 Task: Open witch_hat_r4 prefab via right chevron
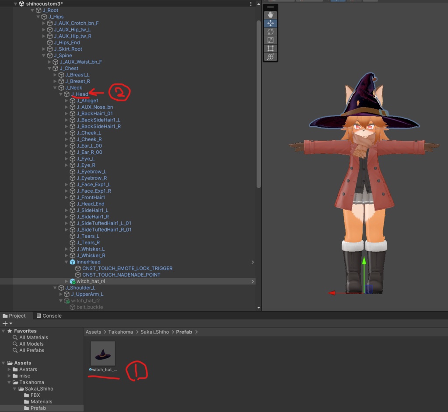click(252, 281)
